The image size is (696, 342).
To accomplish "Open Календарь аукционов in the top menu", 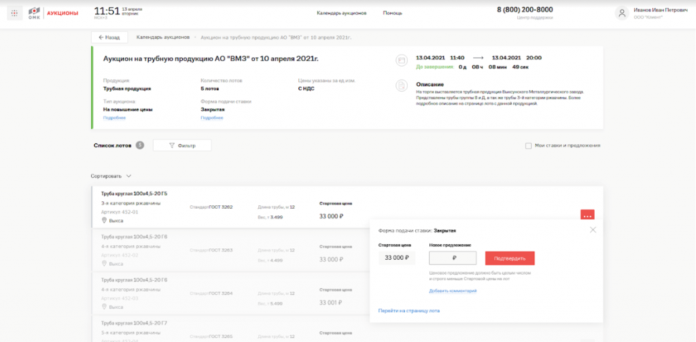I will 341,13.
